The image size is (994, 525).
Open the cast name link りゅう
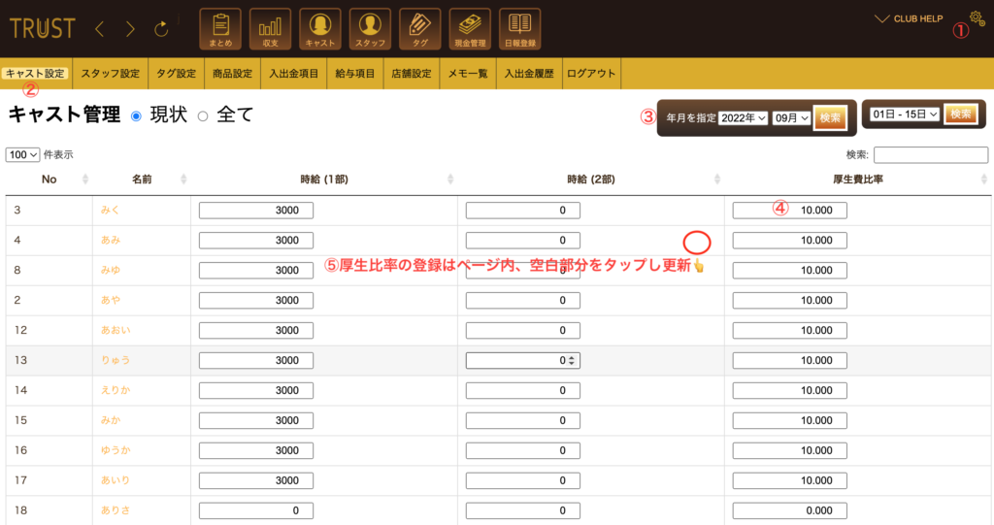[x=115, y=360]
